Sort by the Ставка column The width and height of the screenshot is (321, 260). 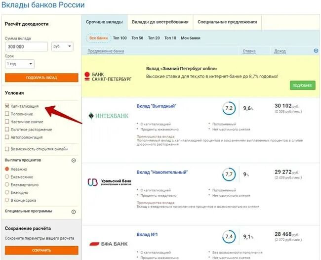coord(249,51)
